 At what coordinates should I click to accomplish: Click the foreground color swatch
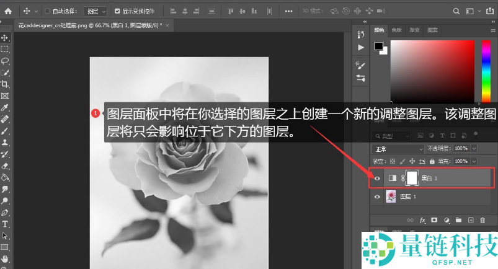point(378,46)
